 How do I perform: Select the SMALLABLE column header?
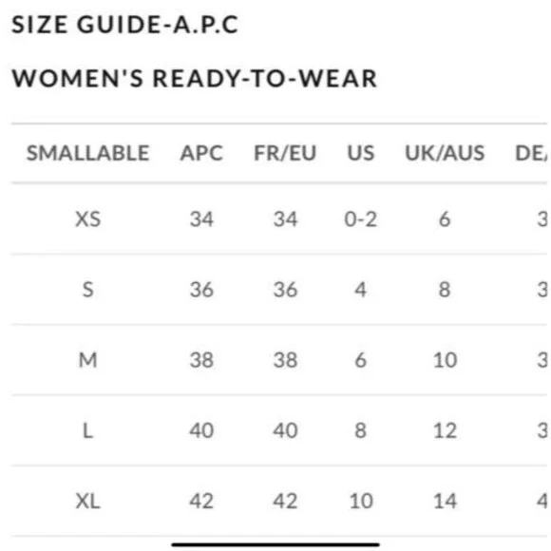click(x=88, y=153)
